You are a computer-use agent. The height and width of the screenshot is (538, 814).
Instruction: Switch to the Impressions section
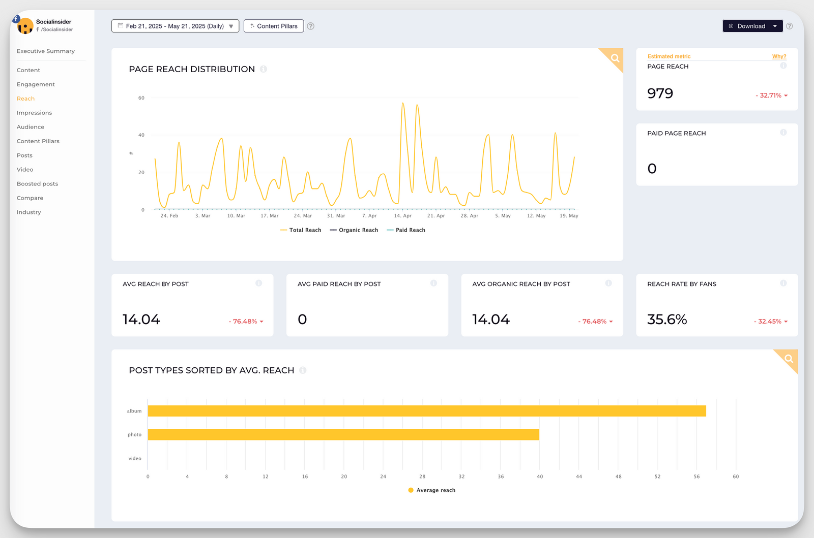pos(34,112)
